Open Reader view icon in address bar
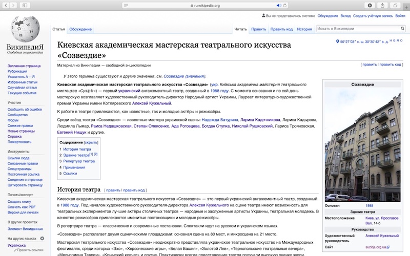 pyautogui.click(x=126, y=5)
